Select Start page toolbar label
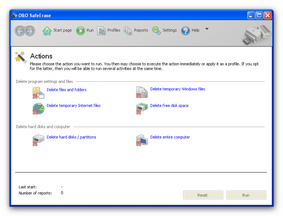Screen dimensions: 283x216 (x=62, y=30)
